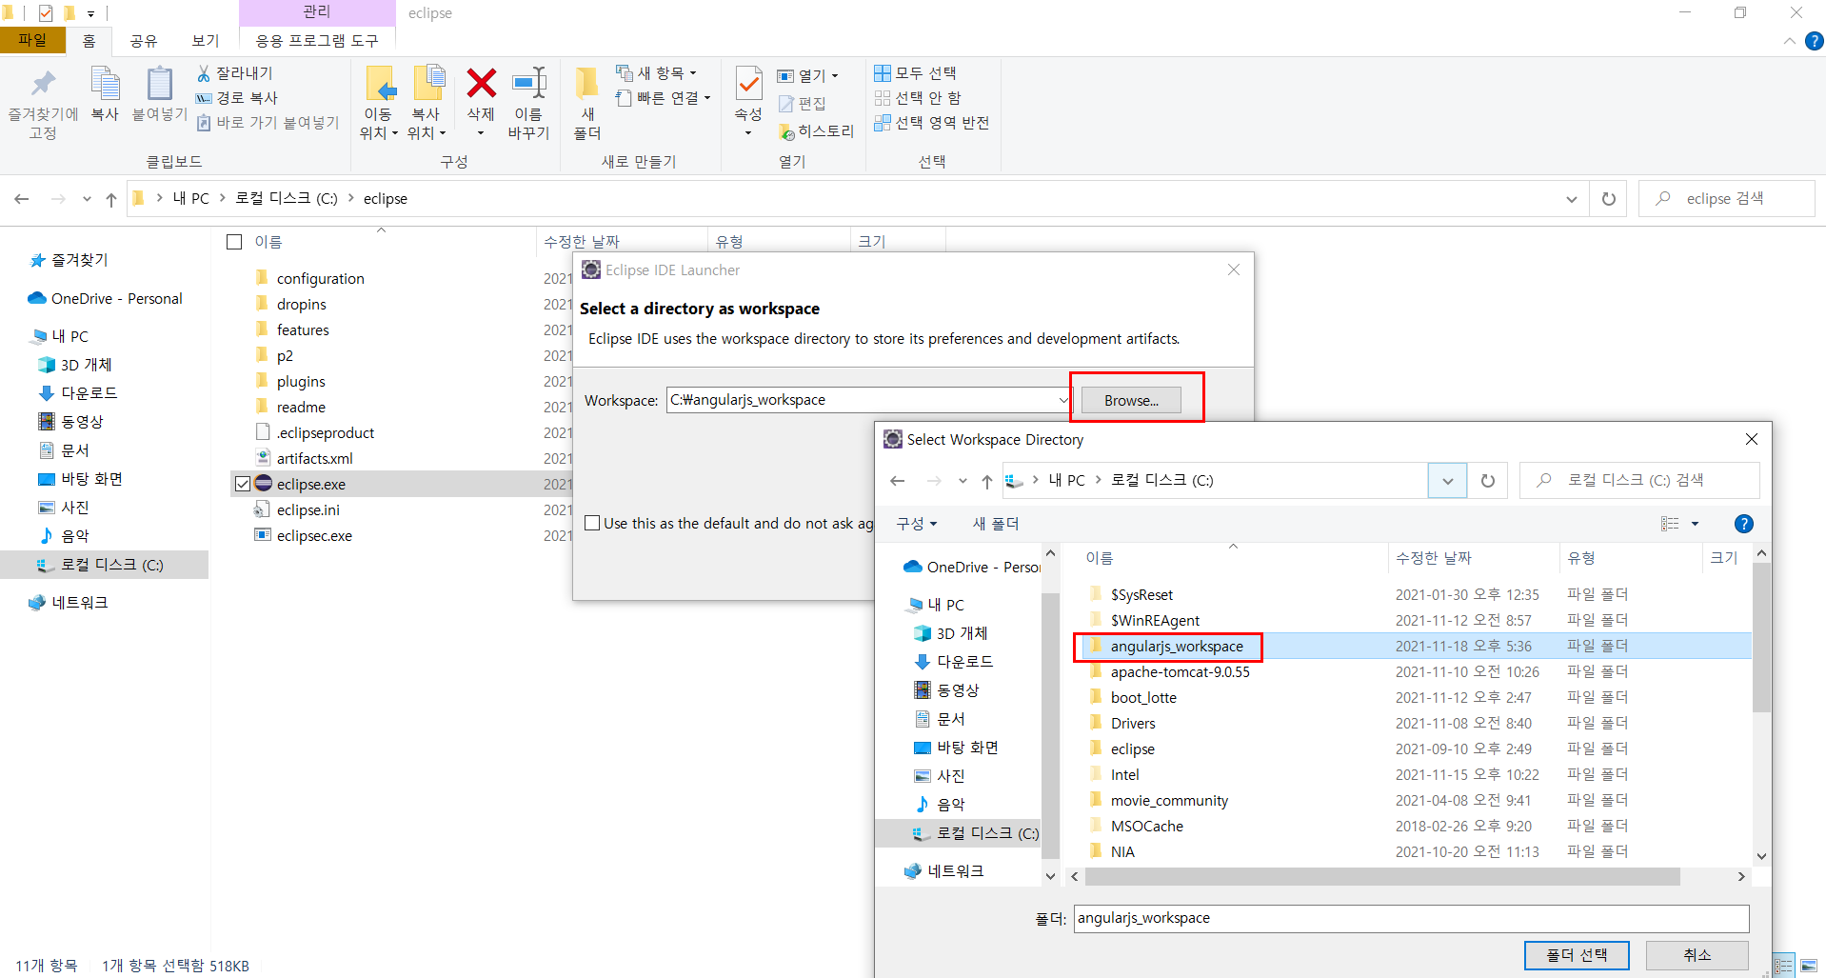
Task: Click the Browse... button
Action: (1131, 401)
